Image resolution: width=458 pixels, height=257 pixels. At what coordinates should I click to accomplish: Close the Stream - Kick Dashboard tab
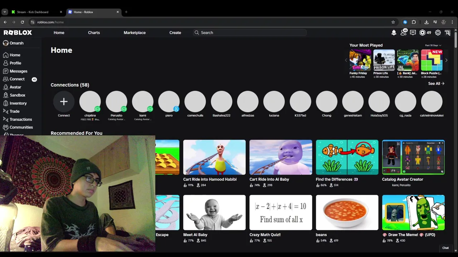tap(61, 12)
